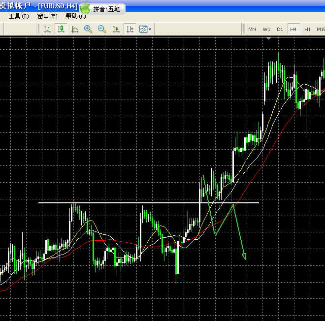This screenshot has width=325, height=321.
Task: Select the line chart icon
Action: click(x=75, y=29)
